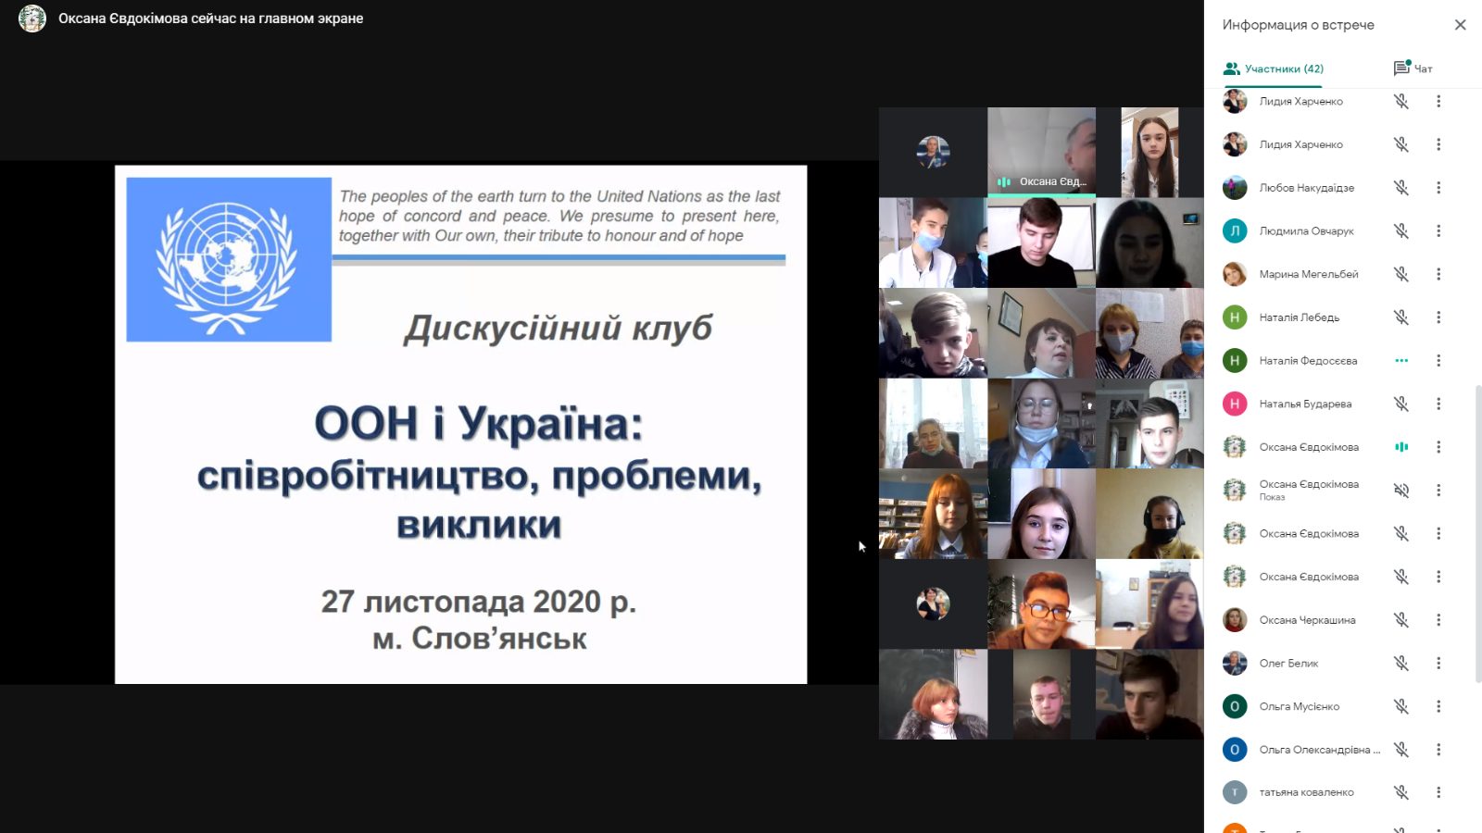Click the presented ООН і Україна slide
Viewport: 1482px width, 833px height.
pyautogui.click(x=460, y=425)
